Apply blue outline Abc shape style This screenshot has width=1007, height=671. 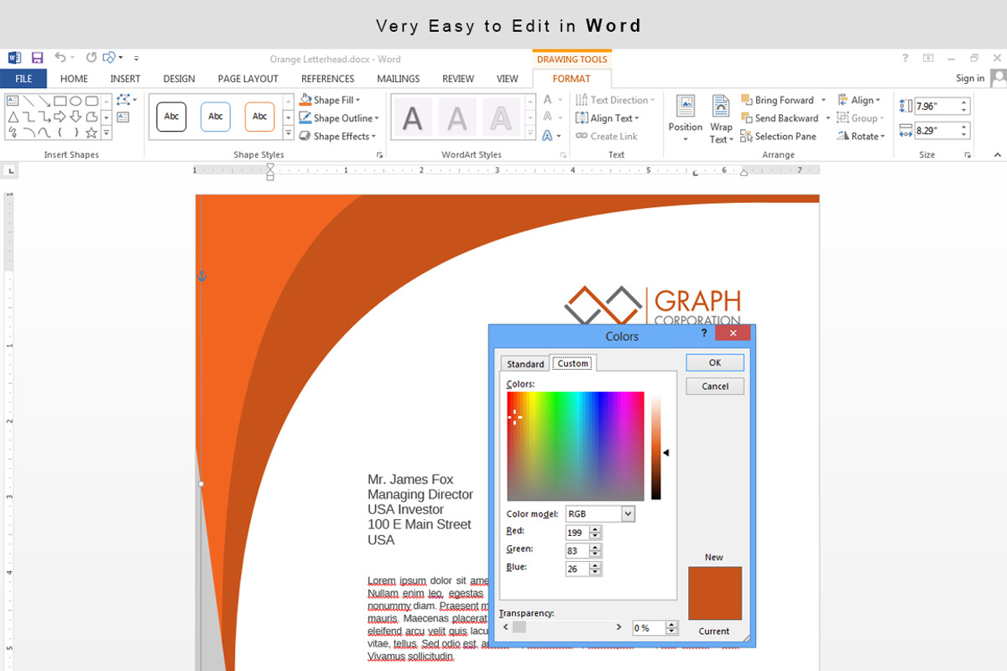[x=216, y=117]
